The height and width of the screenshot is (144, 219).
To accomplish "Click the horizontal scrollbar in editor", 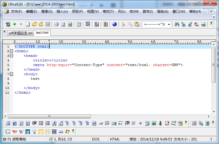I will point(107,116).
